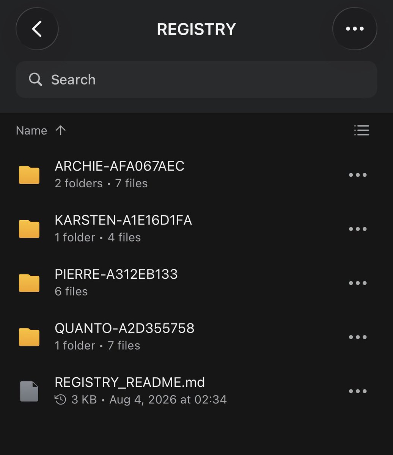Image resolution: width=393 pixels, height=455 pixels.
Task: Open options for REGISTRY_README.md file
Action: 358,391
